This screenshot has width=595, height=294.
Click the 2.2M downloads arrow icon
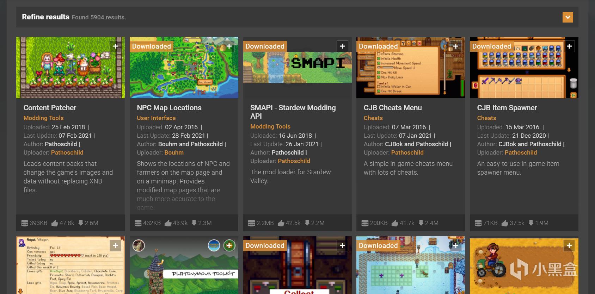point(307,223)
